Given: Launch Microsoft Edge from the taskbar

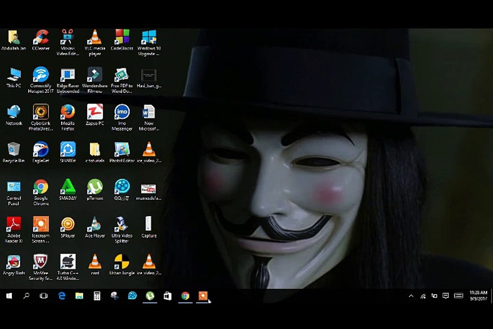Looking at the screenshot, I should click(62, 296).
